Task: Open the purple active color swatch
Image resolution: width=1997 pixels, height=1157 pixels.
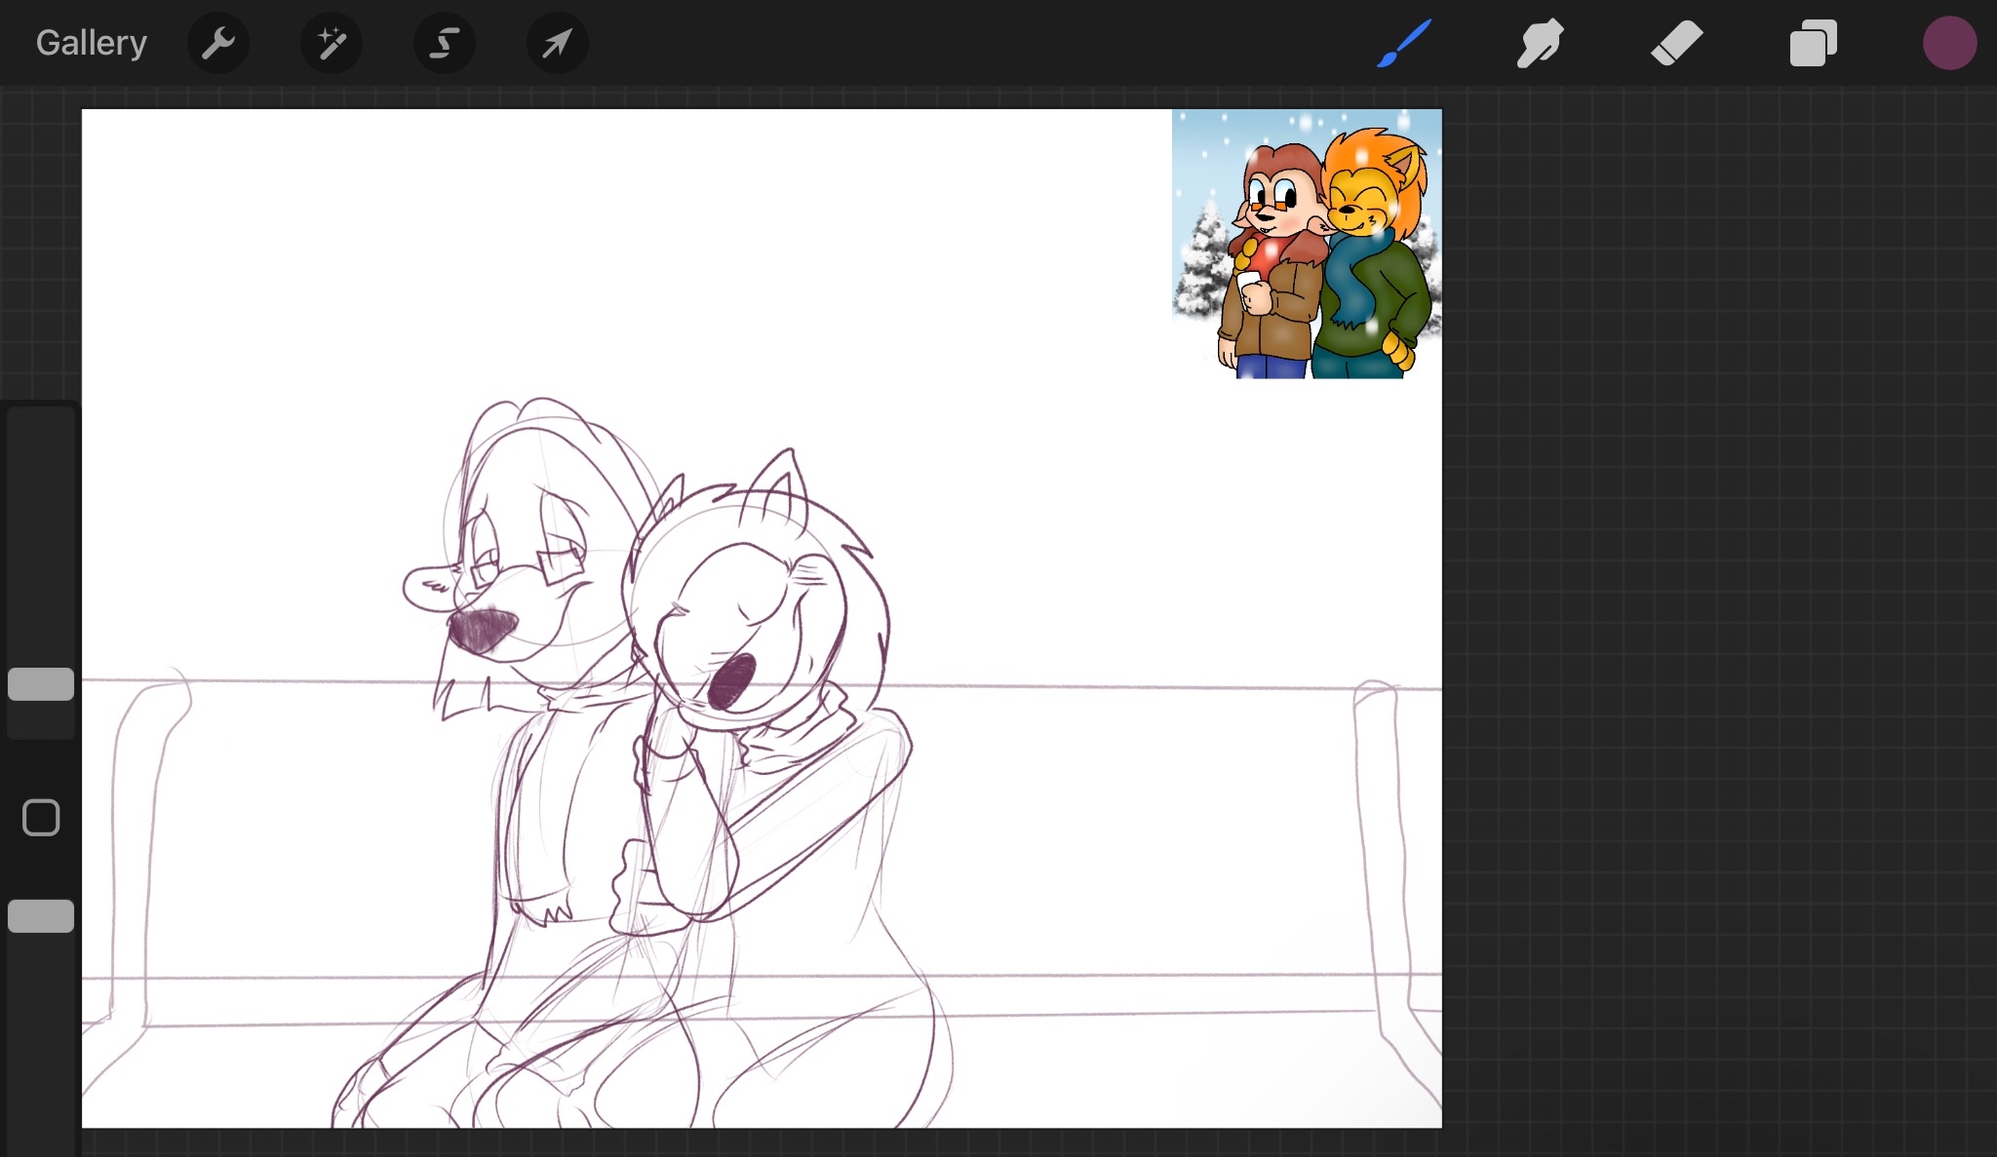Action: [1948, 43]
